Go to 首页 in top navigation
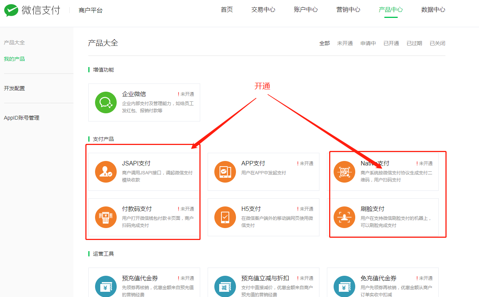 [227, 10]
